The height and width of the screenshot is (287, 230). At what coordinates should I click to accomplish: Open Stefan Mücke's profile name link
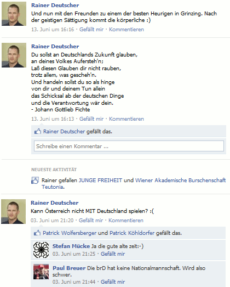pyautogui.click(x=71, y=246)
